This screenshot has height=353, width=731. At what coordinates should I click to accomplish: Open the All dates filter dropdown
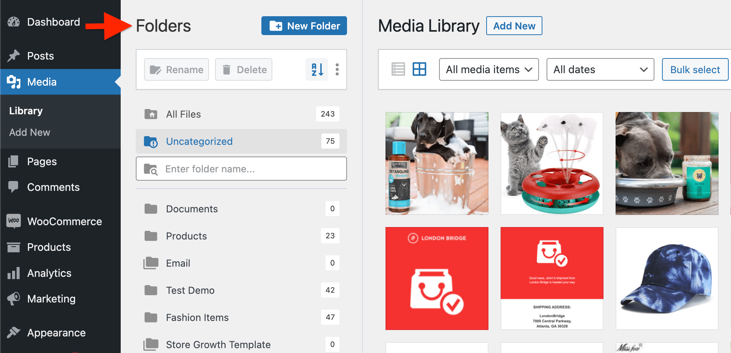(x=600, y=69)
